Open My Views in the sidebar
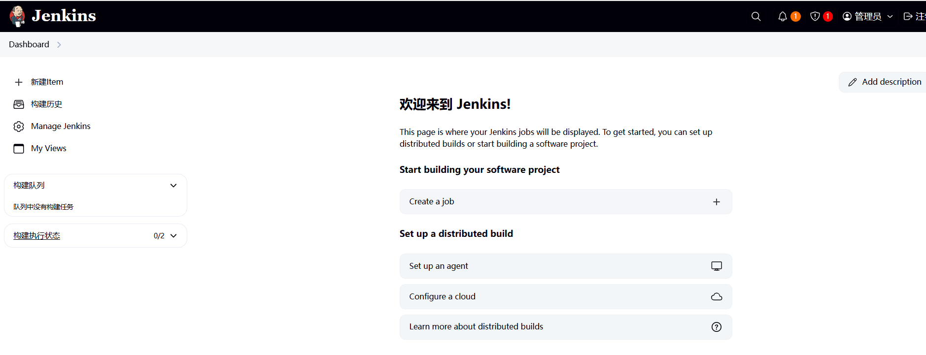This screenshot has width=926, height=355. [x=48, y=148]
